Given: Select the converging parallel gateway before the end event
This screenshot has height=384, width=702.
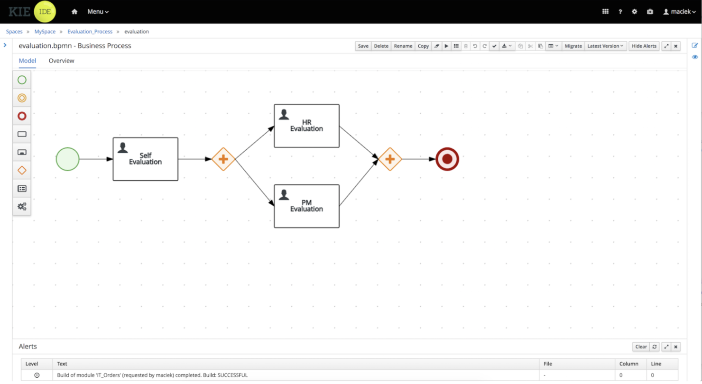Looking at the screenshot, I should point(390,159).
